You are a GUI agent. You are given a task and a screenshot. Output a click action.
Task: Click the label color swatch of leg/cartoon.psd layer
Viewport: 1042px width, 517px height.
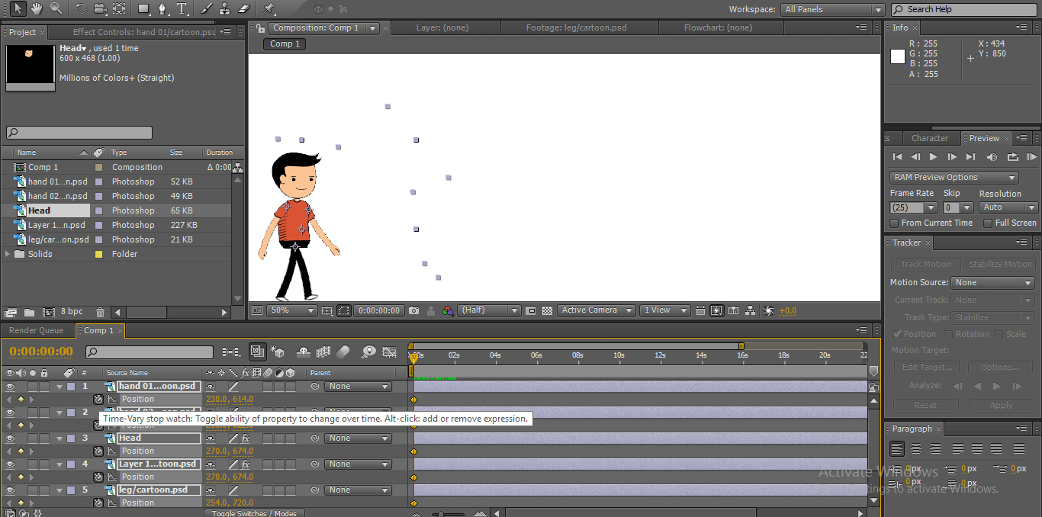[x=71, y=490]
